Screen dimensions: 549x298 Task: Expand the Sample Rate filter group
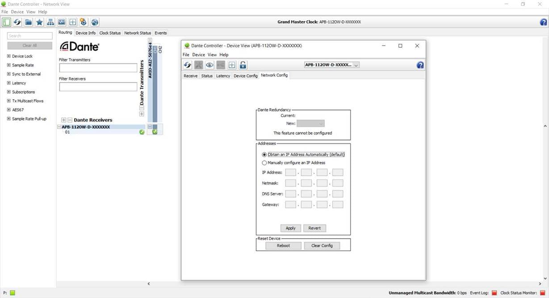(x=8, y=65)
